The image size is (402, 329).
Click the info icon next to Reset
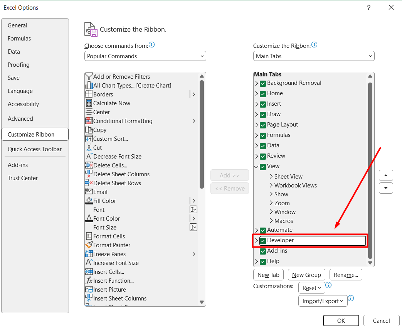pyautogui.click(x=328, y=285)
